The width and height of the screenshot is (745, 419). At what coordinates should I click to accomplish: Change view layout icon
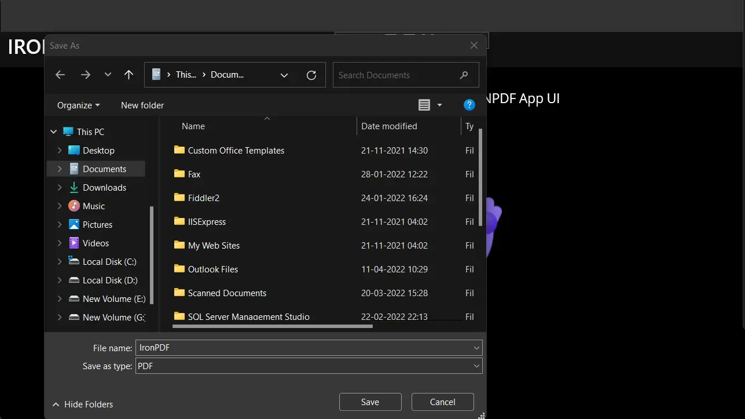424,105
